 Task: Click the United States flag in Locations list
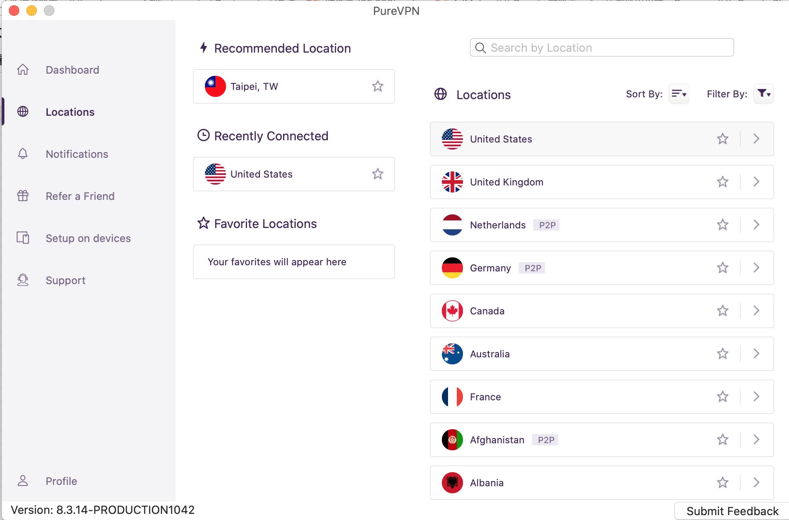coord(452,139)
